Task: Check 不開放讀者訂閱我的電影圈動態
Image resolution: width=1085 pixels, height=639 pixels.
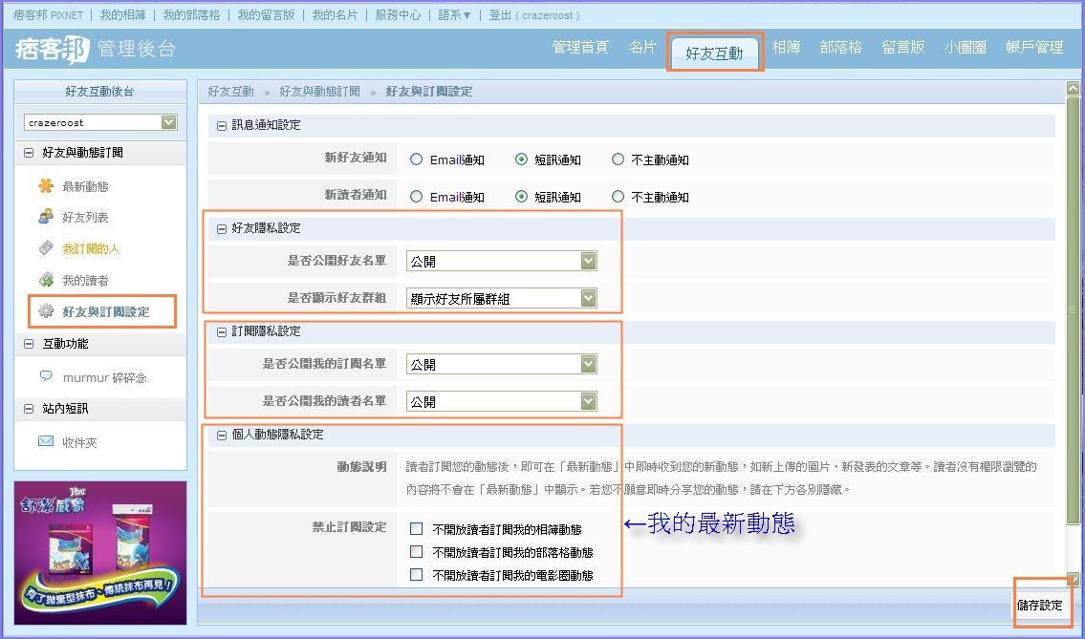Action: (x=416, y=575)
